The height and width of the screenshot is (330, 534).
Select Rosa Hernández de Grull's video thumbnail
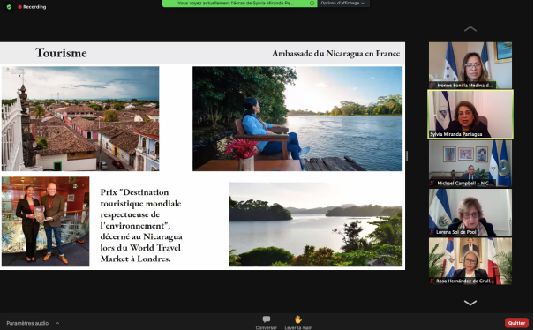470,261
